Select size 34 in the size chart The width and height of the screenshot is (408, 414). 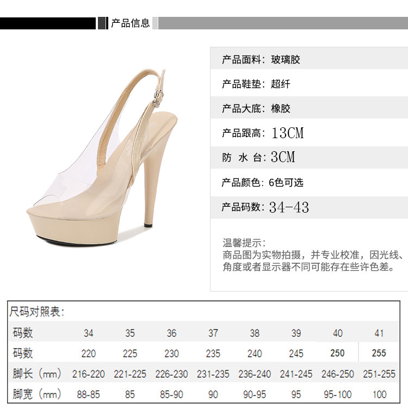(x=89, y=333)
